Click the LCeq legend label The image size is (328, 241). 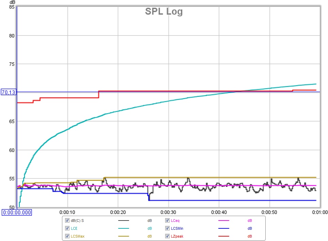click(x=175, y=221)
